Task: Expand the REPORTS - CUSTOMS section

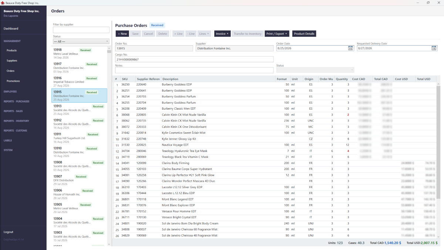Action: 15,131
